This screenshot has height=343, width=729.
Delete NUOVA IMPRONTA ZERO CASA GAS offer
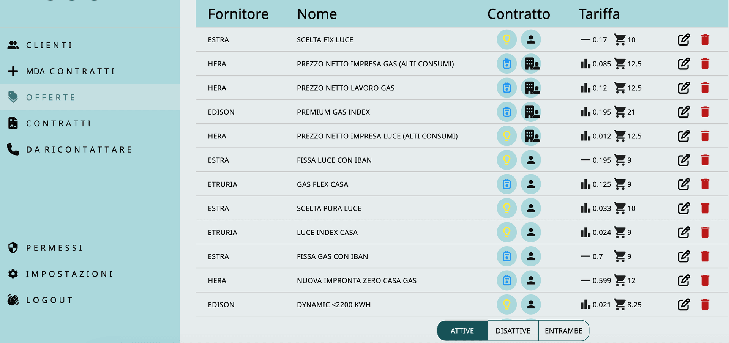(x=705, y=280)
